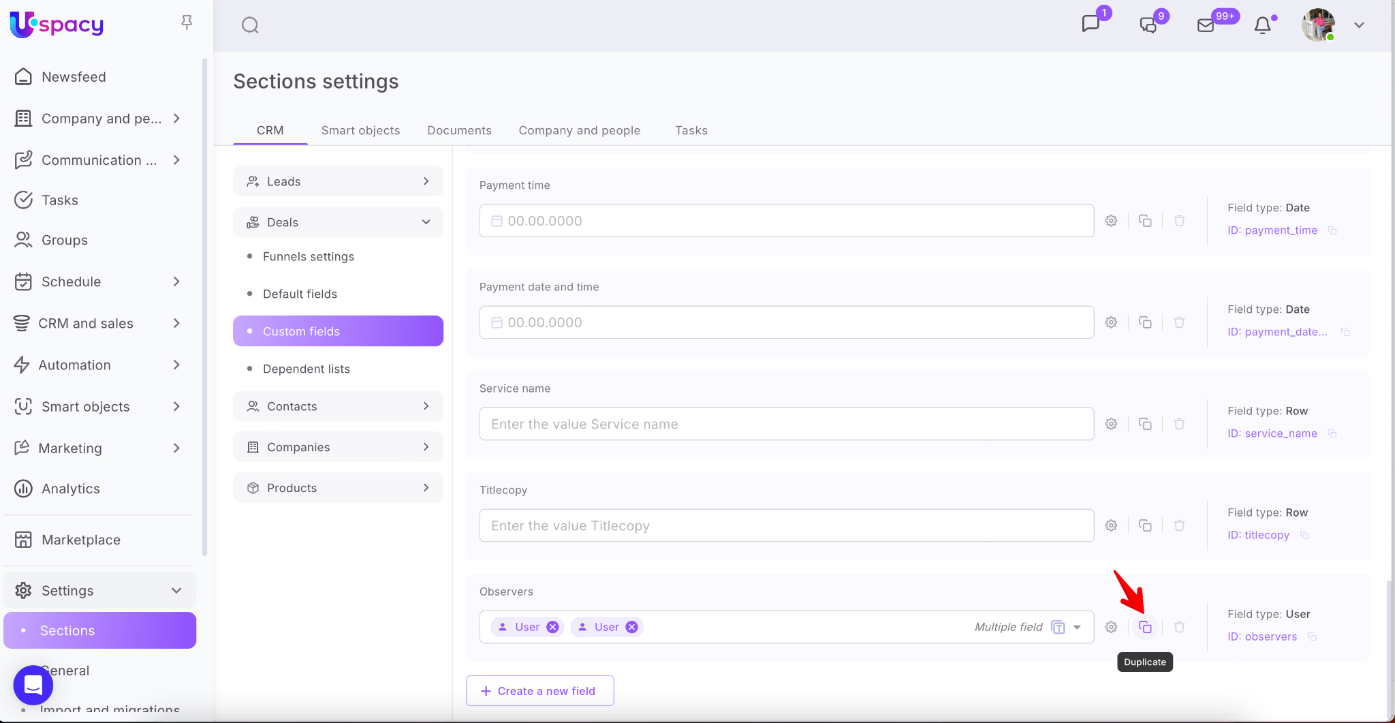The image size is (1395, 723).
Task: Click the search magnifier icon
Action: (250, 25)
